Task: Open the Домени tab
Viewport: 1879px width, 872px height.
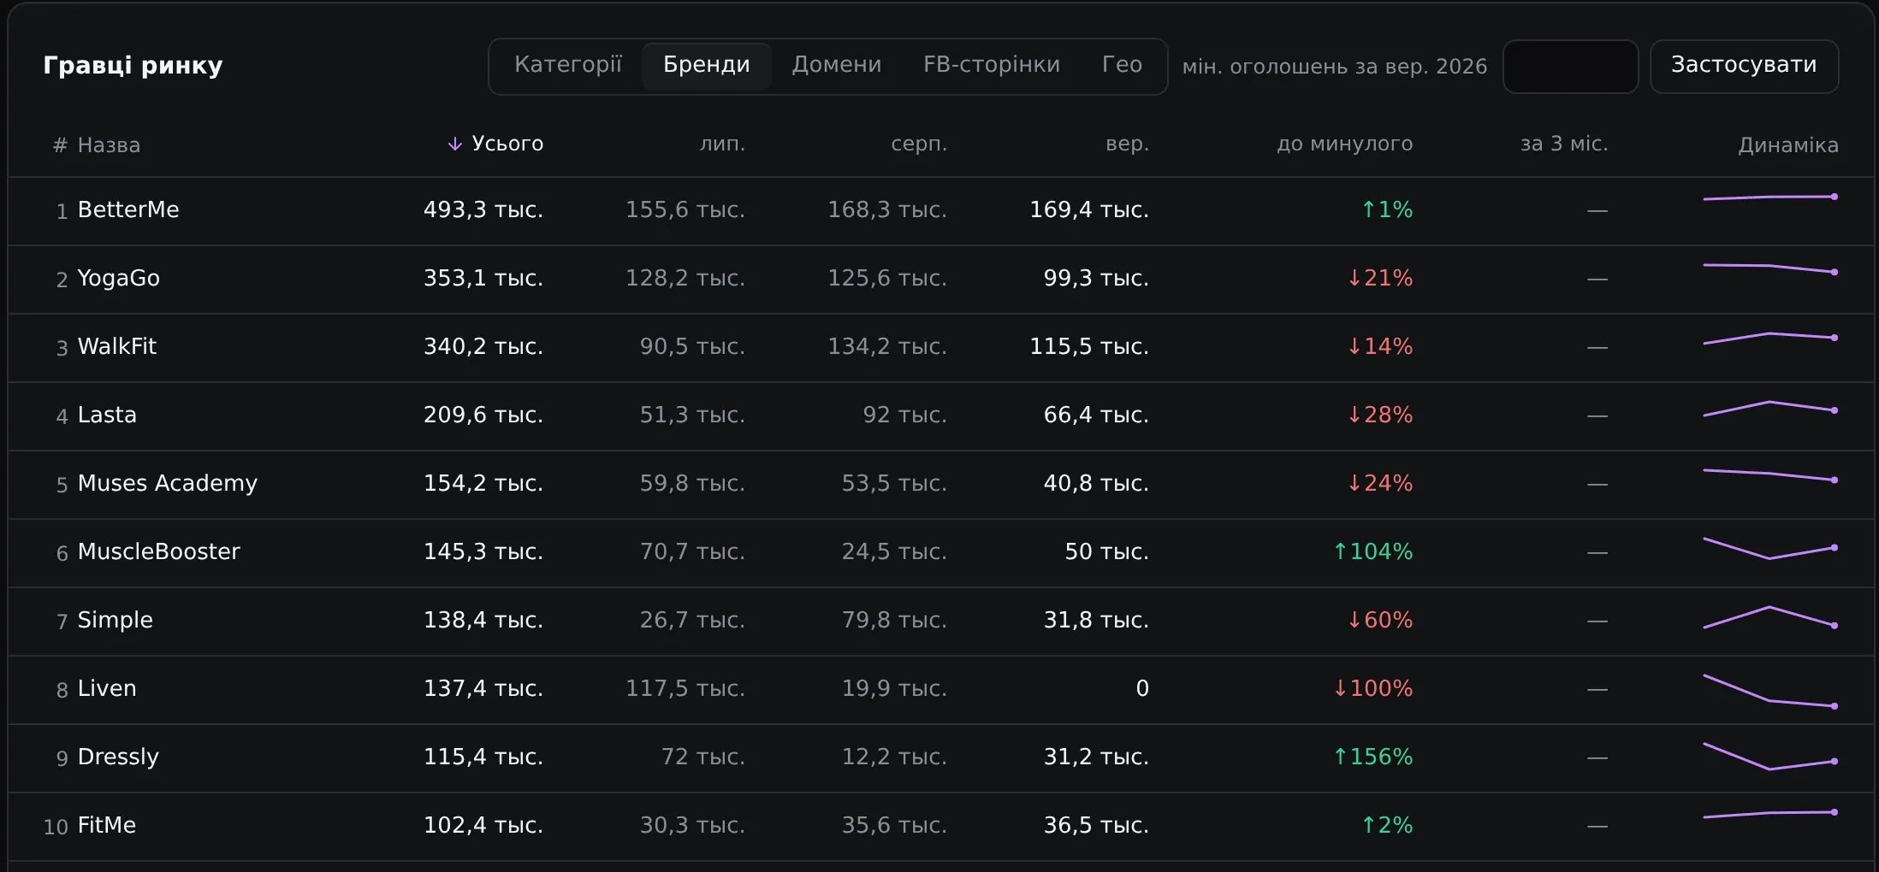Action: click(837, 66)
